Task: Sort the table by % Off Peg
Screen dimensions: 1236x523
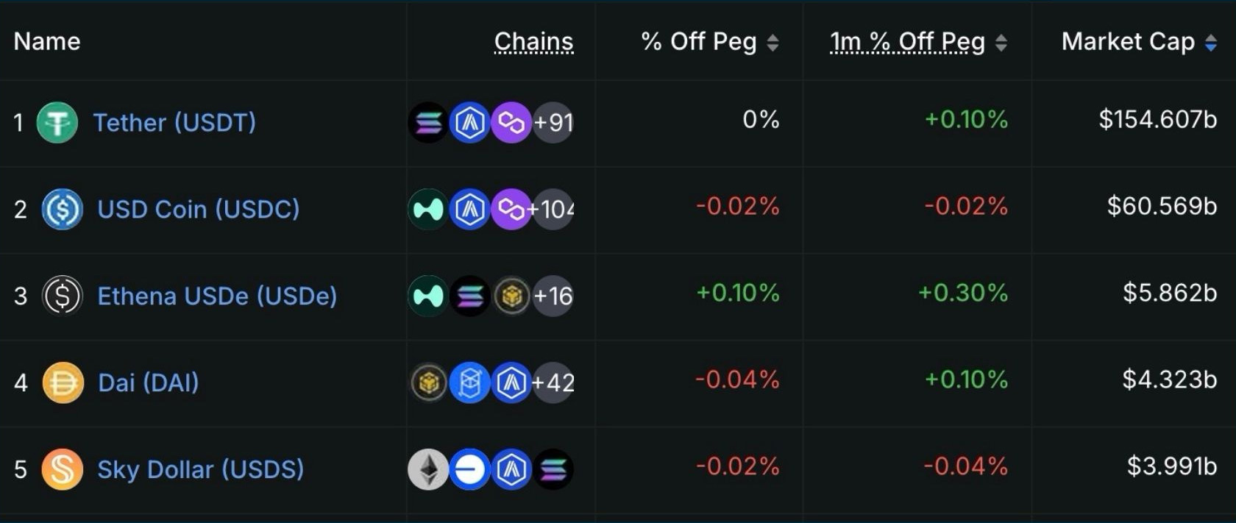Action: (x=772, y=43)
